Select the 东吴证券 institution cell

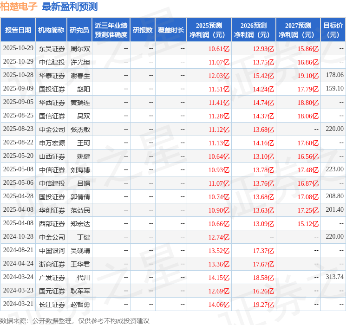[x=52, y=49]
